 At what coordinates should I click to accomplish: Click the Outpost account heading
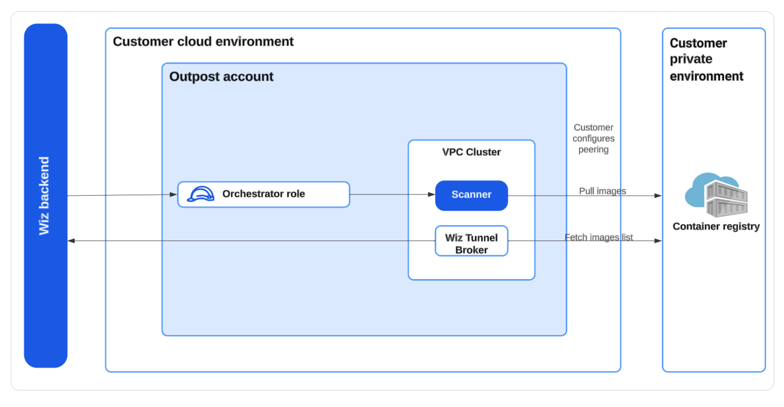(x=221, y=77)
